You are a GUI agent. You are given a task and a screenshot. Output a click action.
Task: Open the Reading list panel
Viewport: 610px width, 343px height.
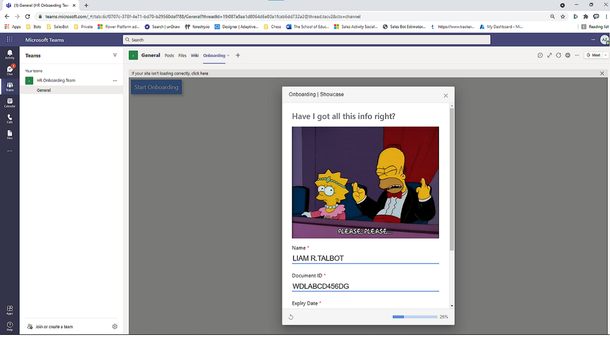(595, 27)
